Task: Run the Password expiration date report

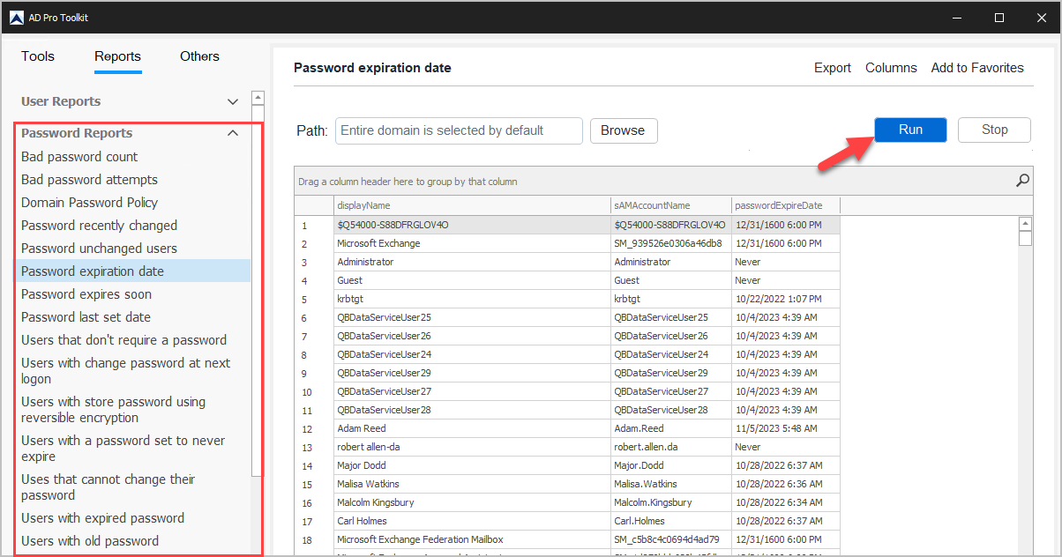Action: [909, 129]
